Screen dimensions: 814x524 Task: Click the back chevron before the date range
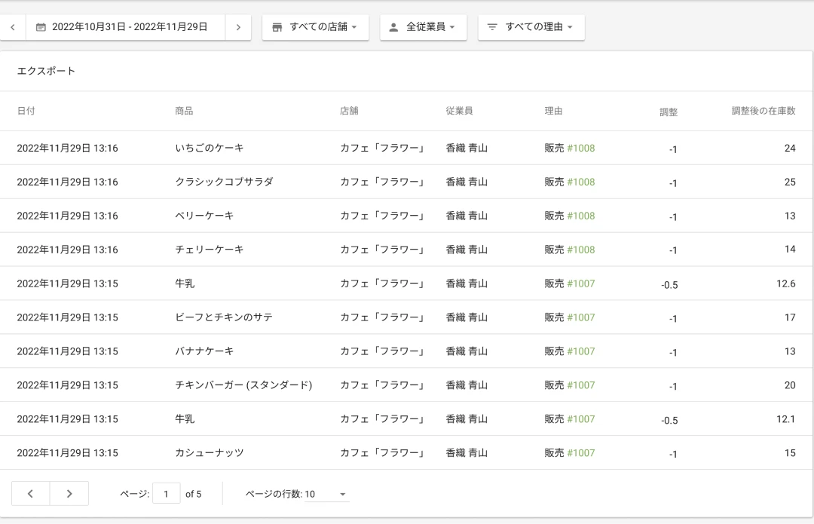(13, 27)
